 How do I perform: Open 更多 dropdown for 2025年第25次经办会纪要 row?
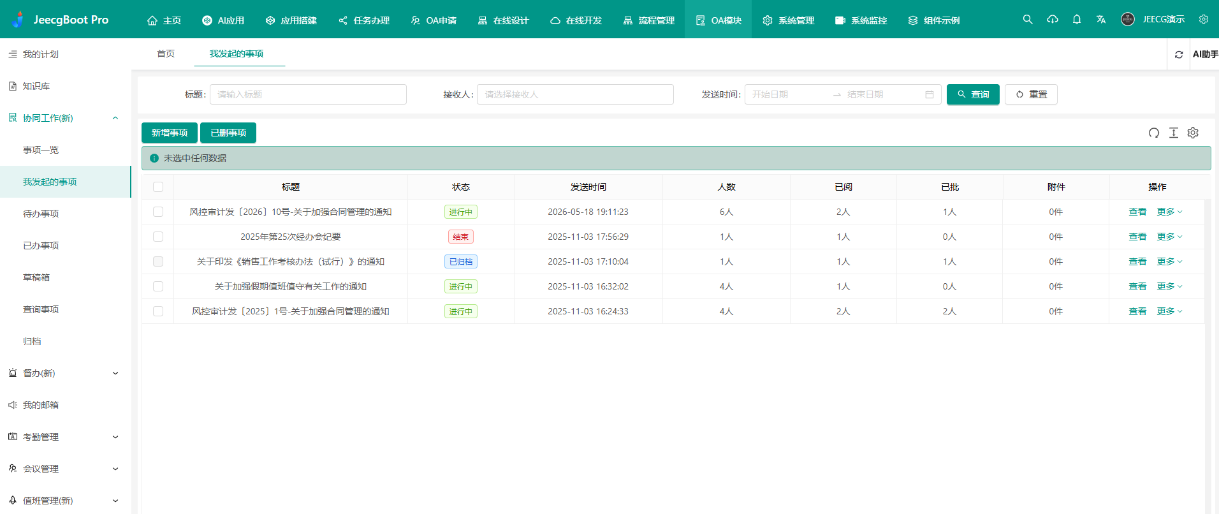(x=1169, y=237)
